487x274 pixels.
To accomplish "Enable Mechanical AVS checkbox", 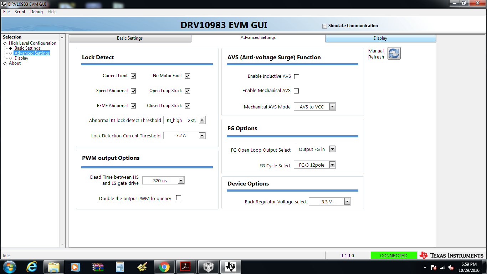I will (x=296, y=91).
